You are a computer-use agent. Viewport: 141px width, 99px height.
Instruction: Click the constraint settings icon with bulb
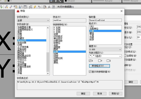click(15, 7)
